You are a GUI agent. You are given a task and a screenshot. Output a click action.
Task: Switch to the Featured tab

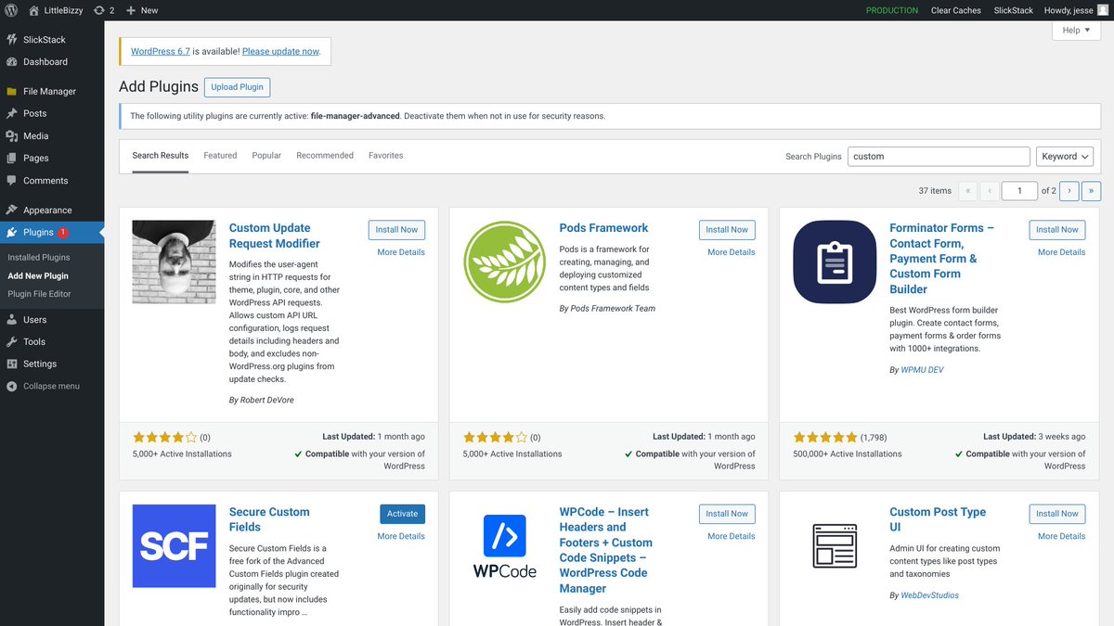[x=220, y=156]
